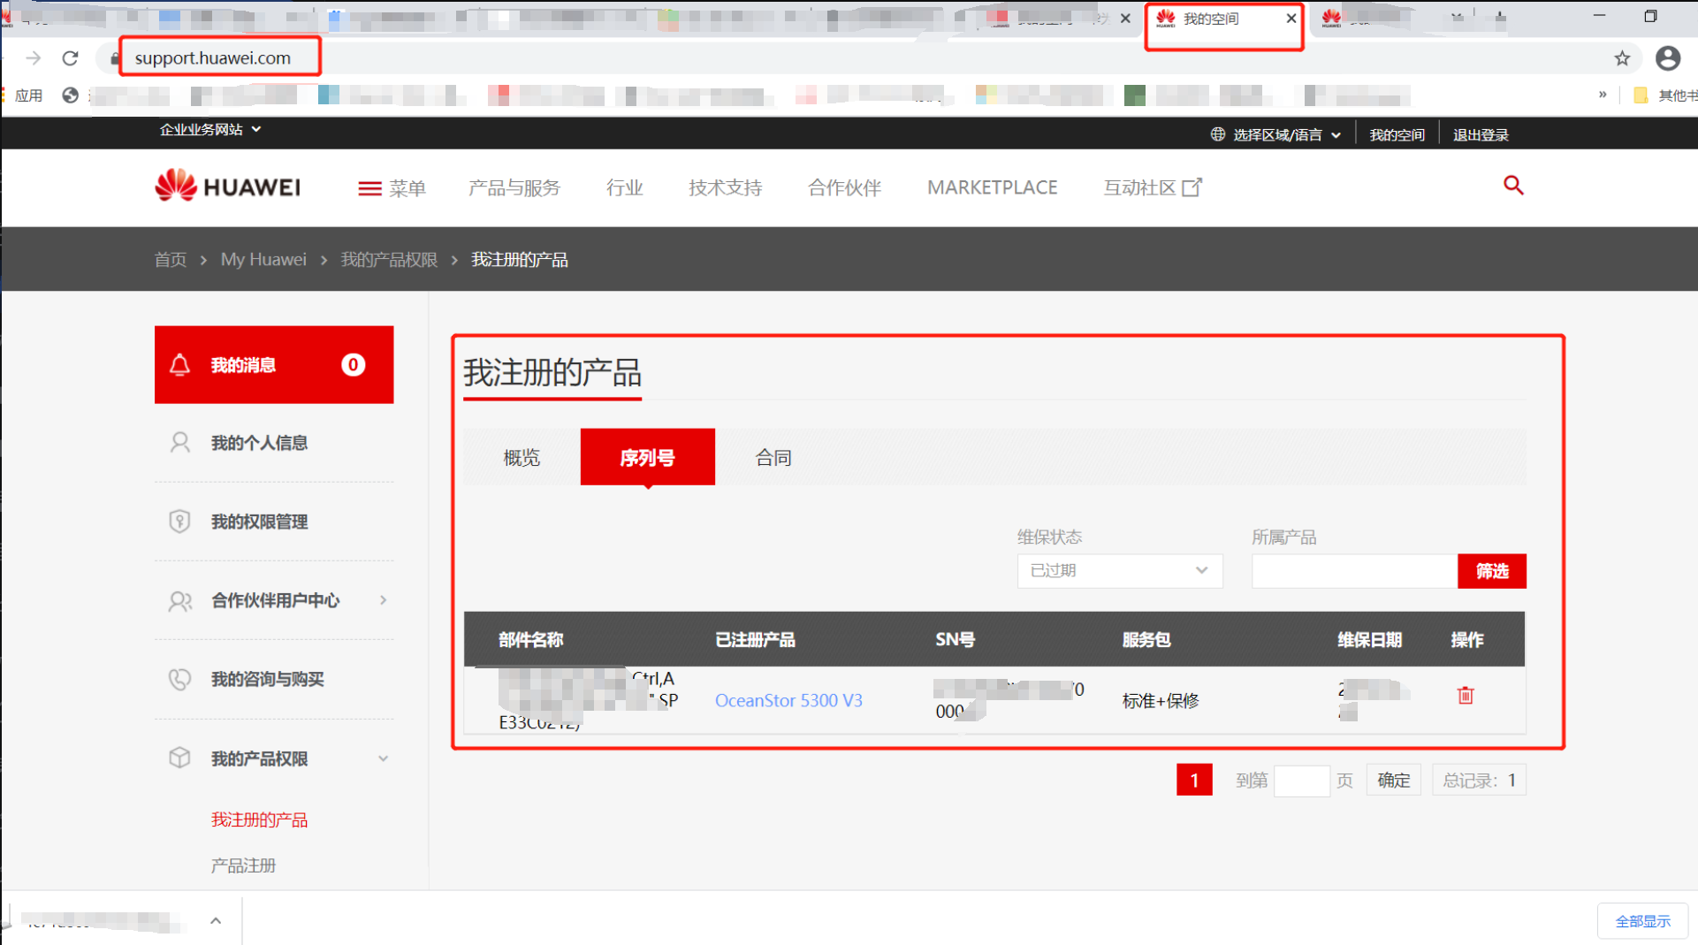Viewport: 1698px width, 945px height.
Task: Expand the 企业业务网站 dropdown
Action: 210,129
